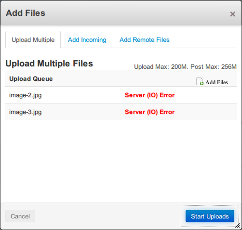The width and height of the screenshot is (242, 230).
Task: Click the Upload Multiple Files heading
Action: (49, 64)
